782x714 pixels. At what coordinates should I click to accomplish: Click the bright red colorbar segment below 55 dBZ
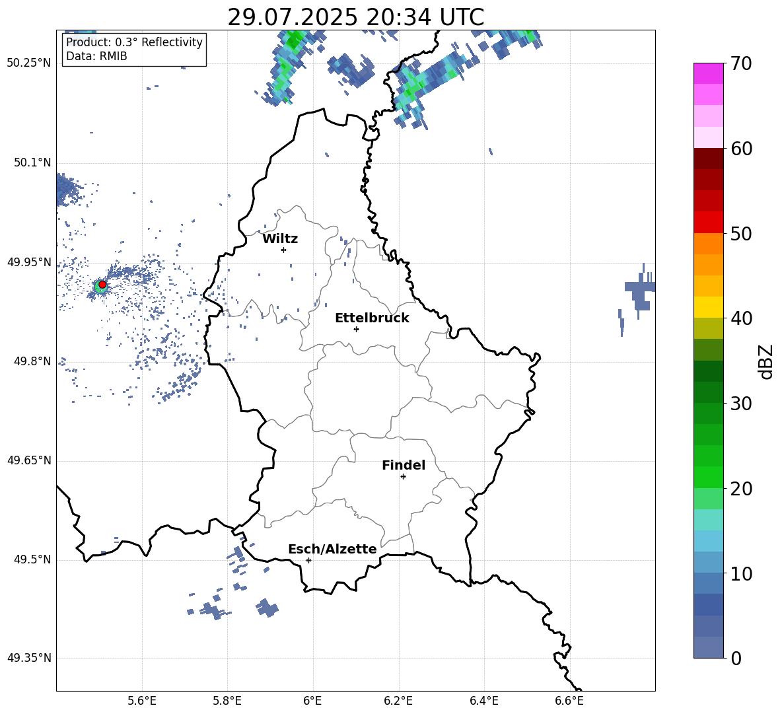(708, 222)
